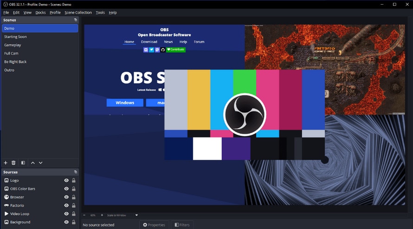Click the Browser source globe icon
413x229 pixels.
pos(6,197)
